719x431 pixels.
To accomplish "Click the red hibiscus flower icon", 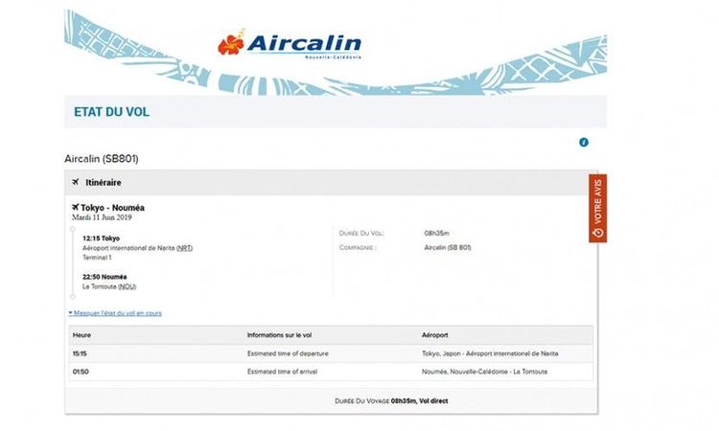I will click(x=231, y=43).
